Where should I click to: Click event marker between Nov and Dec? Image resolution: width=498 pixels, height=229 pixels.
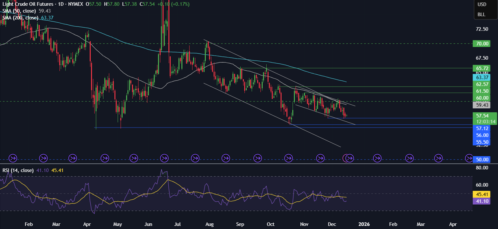tap(320, 158)
